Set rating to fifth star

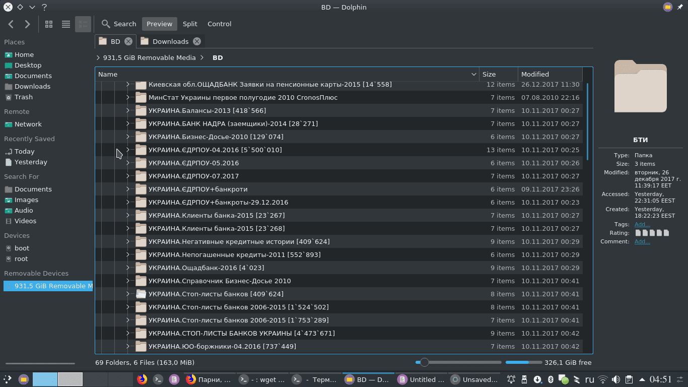[666, 233]
